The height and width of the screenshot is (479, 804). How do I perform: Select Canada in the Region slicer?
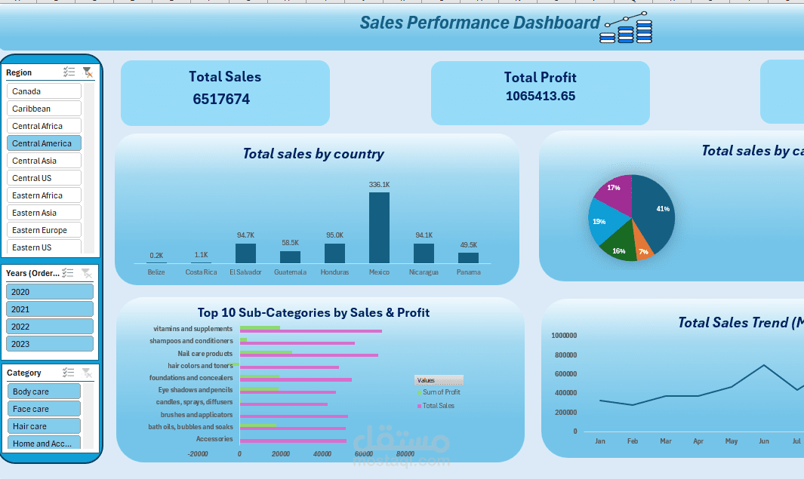tap(43, 91)
